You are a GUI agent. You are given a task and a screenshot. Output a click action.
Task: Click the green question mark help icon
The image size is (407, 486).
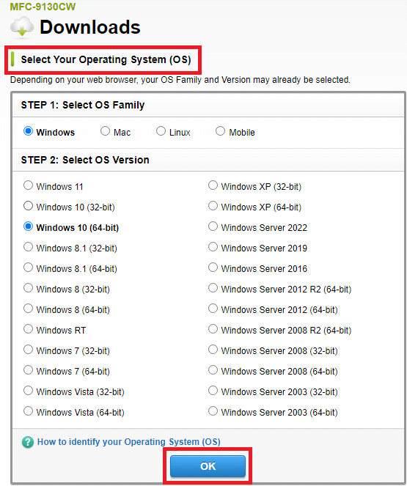28,442
